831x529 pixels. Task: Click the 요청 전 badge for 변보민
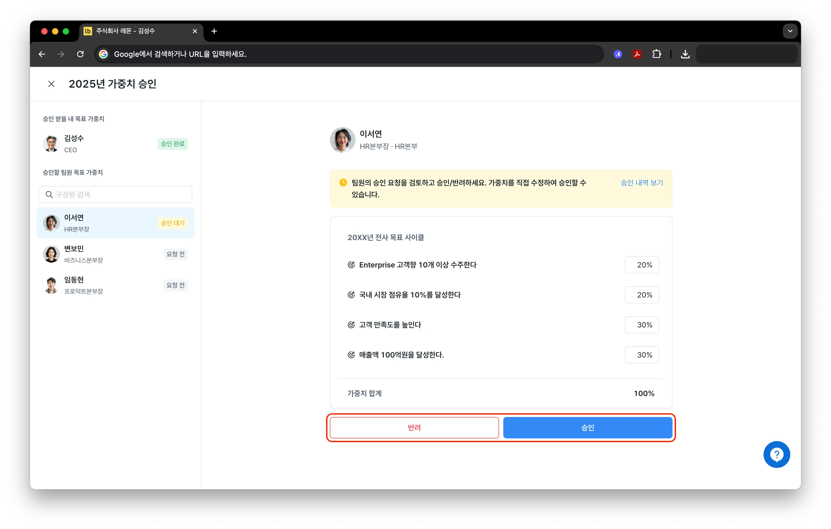click(x=175, y=254)
